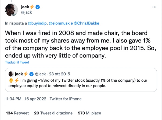Open the three-dot more options menu
This screenshot has width=162, height=120.
pos(154,7)
